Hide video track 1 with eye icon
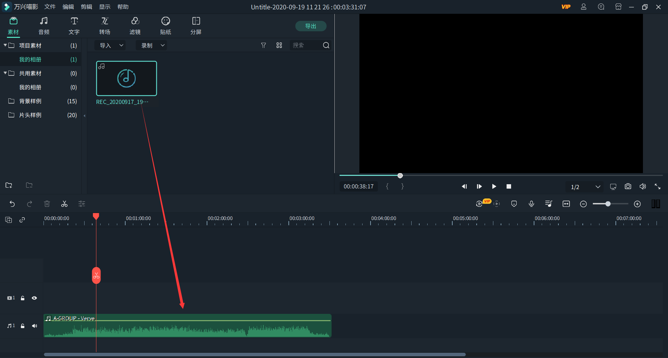Image resolution: width=668 pixels, height=358 pixels. 34,298
